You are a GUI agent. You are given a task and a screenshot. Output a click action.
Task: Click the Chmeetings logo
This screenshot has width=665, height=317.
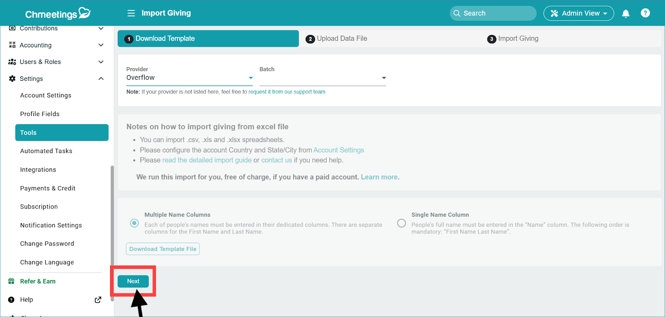pyautogui.click(x=58, y=14)
